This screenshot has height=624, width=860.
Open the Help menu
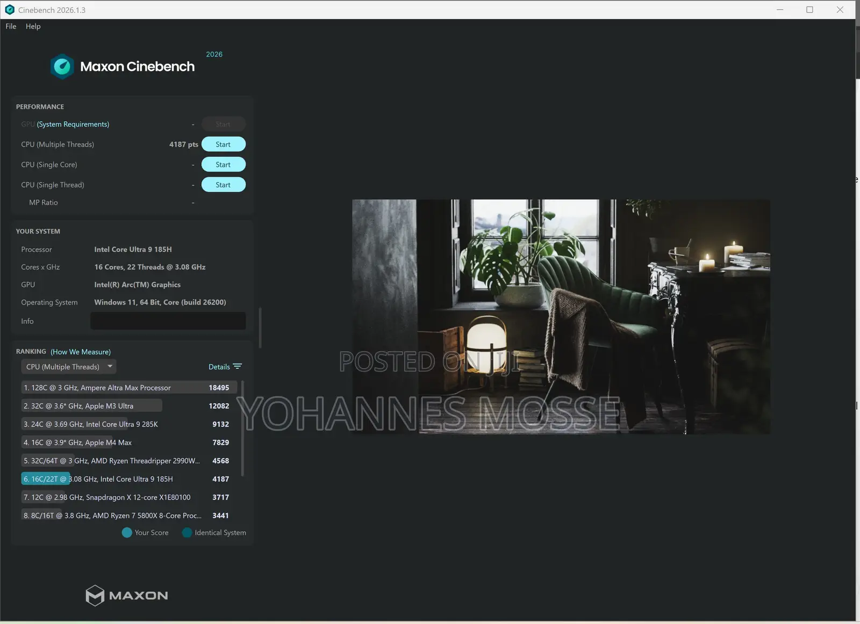pyautogui.click(x=33, y=26)
